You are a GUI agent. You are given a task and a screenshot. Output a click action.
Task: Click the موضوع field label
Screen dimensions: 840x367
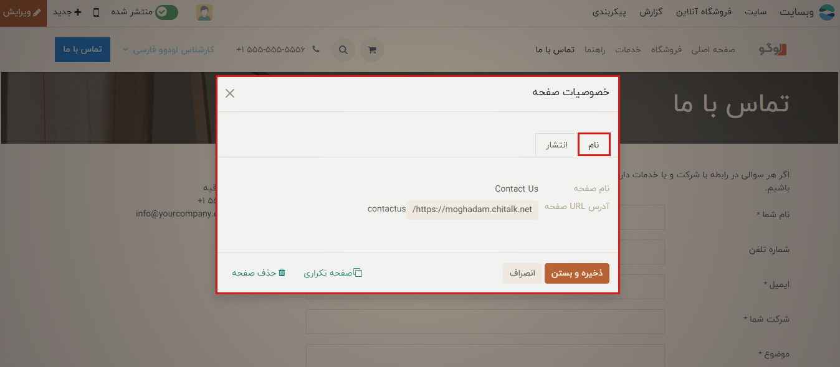[774, 354]
